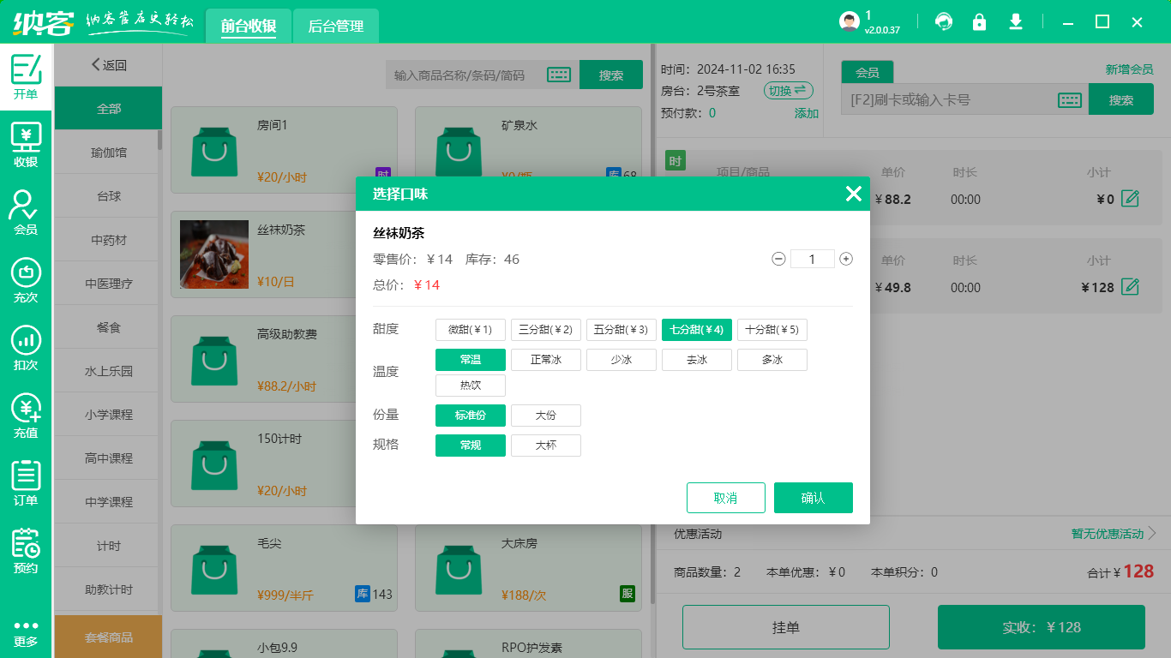Confirm the flavor selection with 确认
This screenshot has height=658, width=1171.
coord(813,497)
